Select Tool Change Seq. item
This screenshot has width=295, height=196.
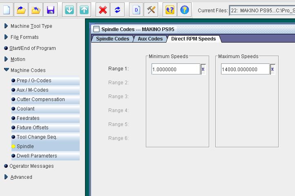pos(45,137)
